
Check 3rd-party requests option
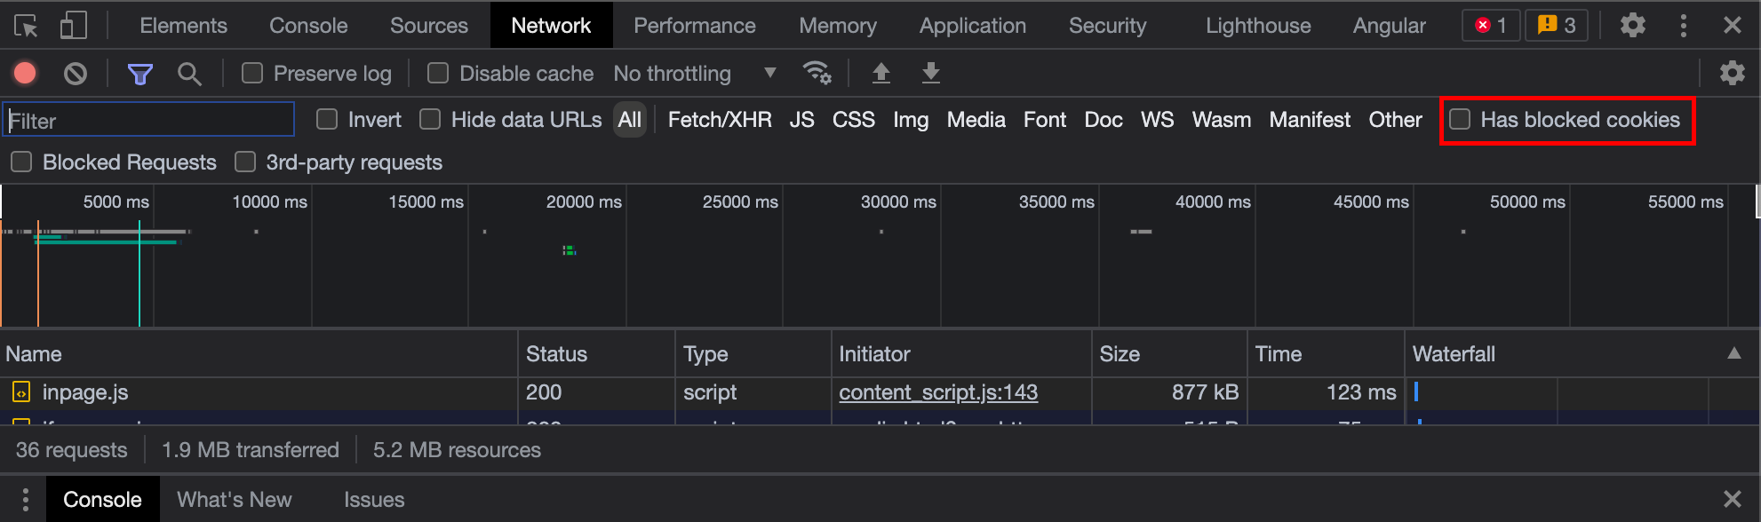coord(245,162)
